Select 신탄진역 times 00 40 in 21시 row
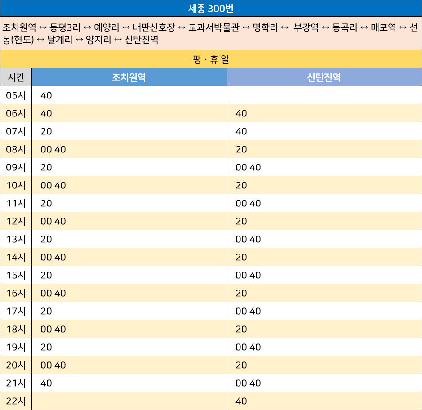 [x=248, y=383]
